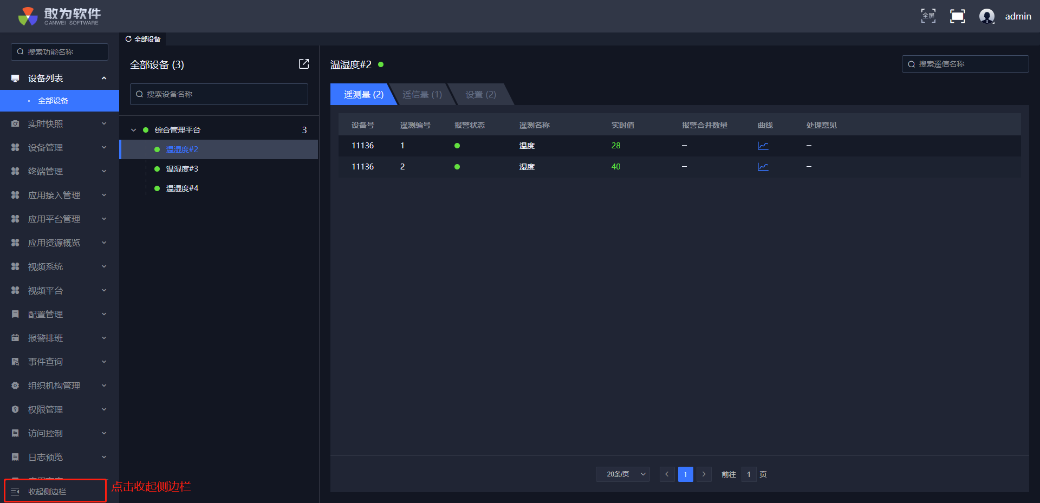Focus the 搜索设备名称 search field
This screenshot has height=503, width=1040.
click(219, 94)
